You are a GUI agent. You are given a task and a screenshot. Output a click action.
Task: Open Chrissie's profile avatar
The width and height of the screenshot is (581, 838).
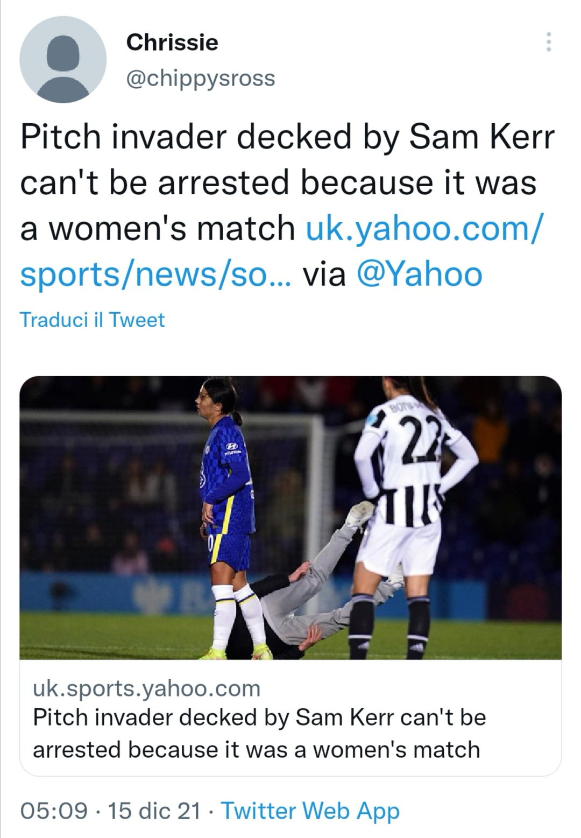pyautogui.click(x=63, y=60)
